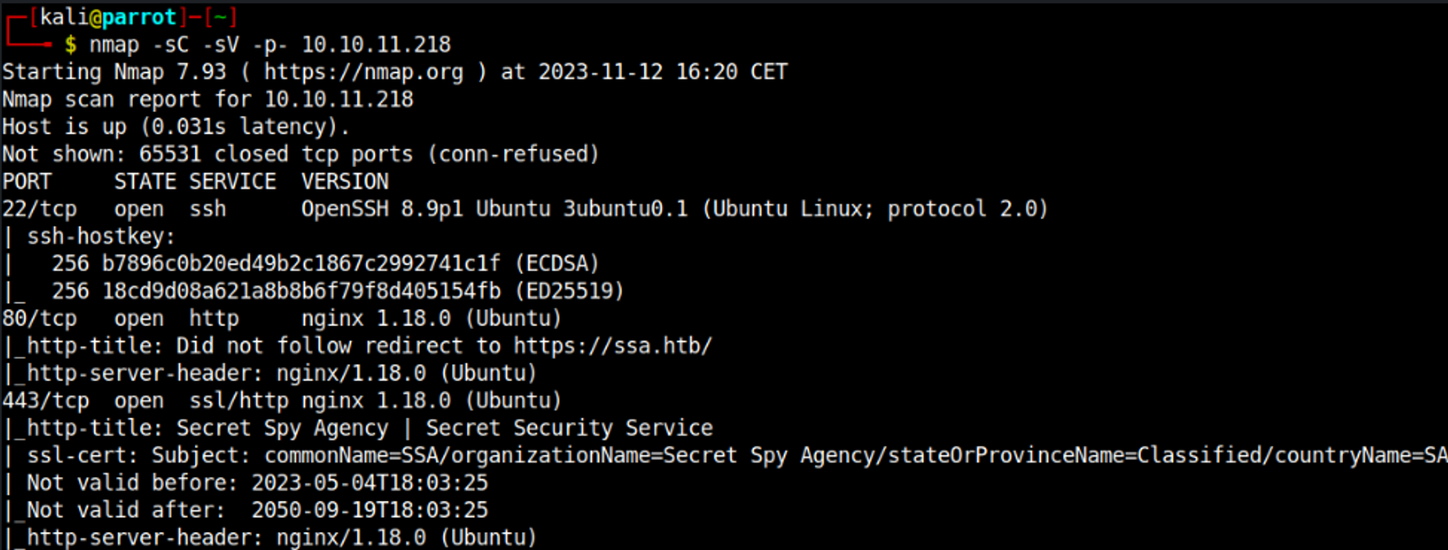Click the "80/tcp" port entry
Image resolution: width=1448 pixels, height=550 pixels.
point(39,318)
